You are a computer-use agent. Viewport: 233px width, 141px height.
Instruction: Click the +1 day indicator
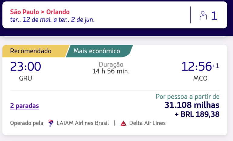click(216, 66)
